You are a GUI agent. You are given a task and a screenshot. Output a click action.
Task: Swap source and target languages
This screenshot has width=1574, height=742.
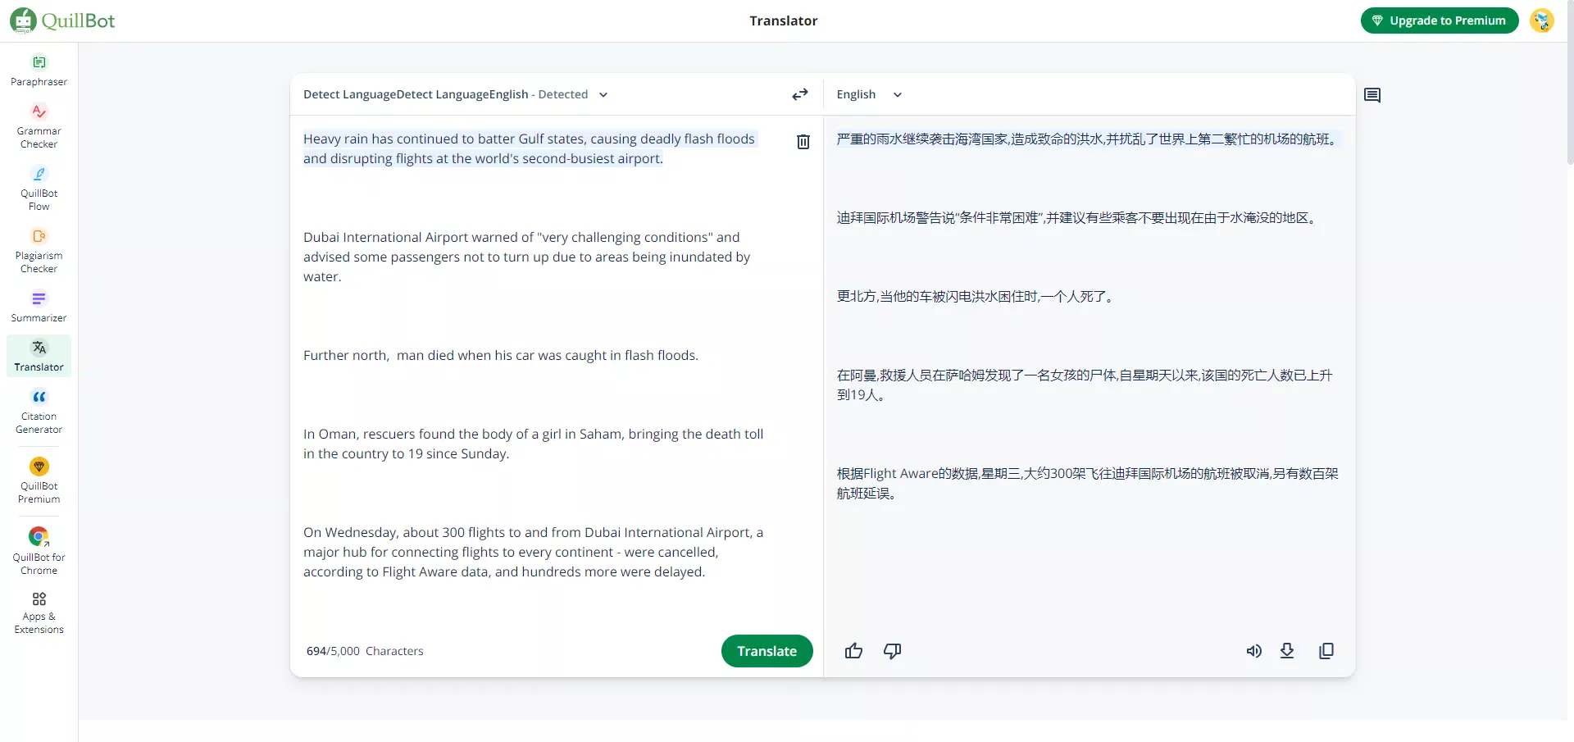800,94
